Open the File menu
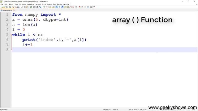Image resolution: width=198 pixels, height=111 pixels. coord(2,4)
